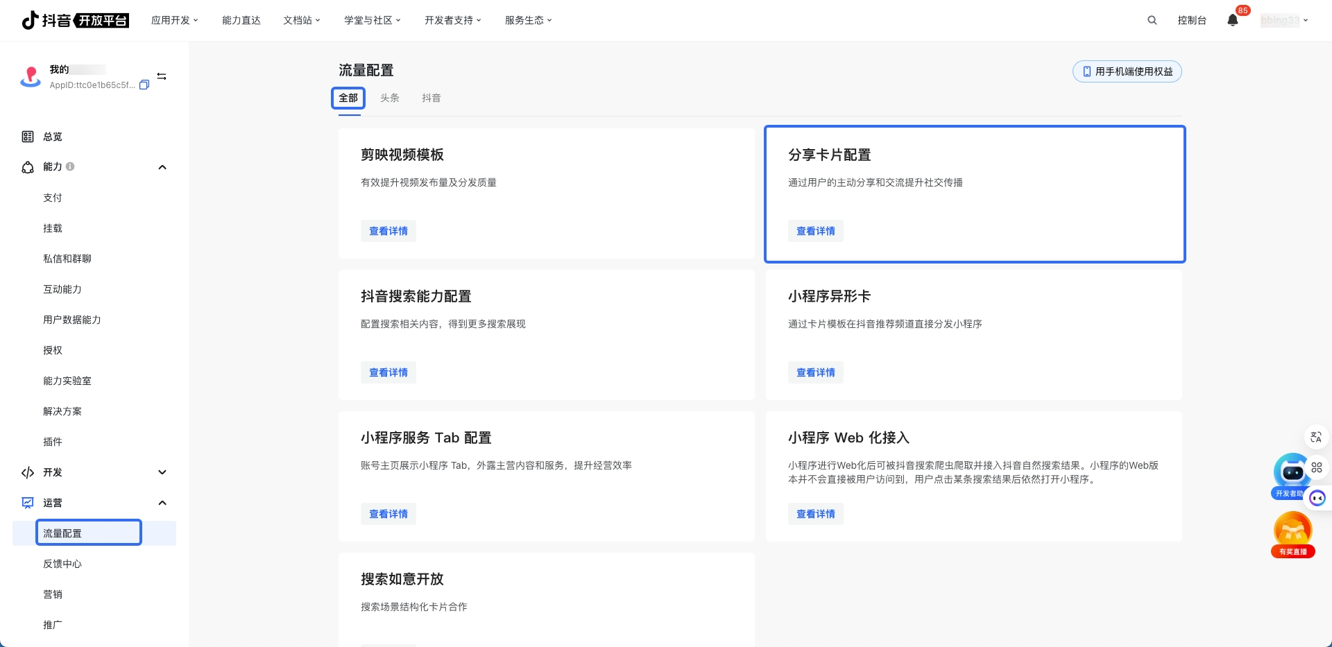
Task: Click the 运营 chart icon
Action: (x=28, y=503)
